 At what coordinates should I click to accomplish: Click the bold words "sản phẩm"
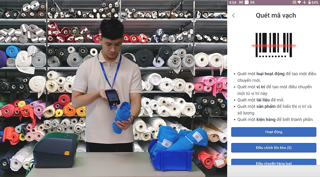click(267, 107)
